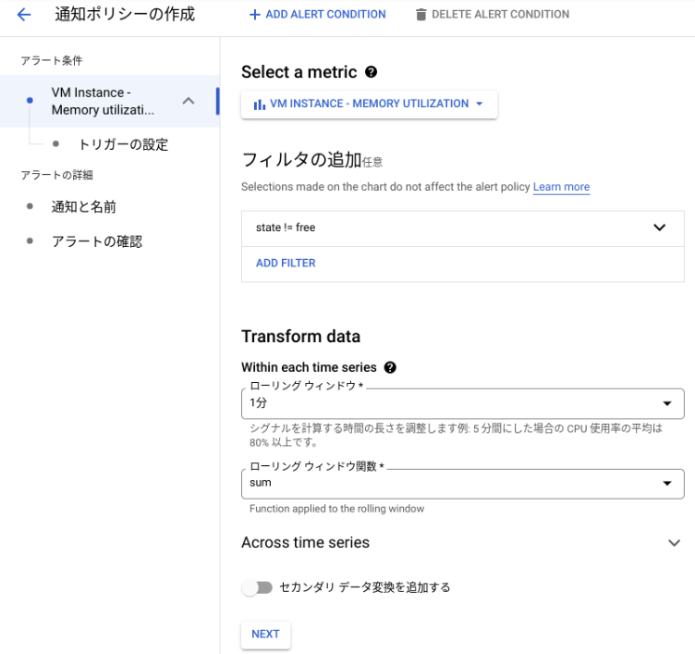Open the ローリング ウィンドウ関数 dropdown showing sum

tap(462, 483)
